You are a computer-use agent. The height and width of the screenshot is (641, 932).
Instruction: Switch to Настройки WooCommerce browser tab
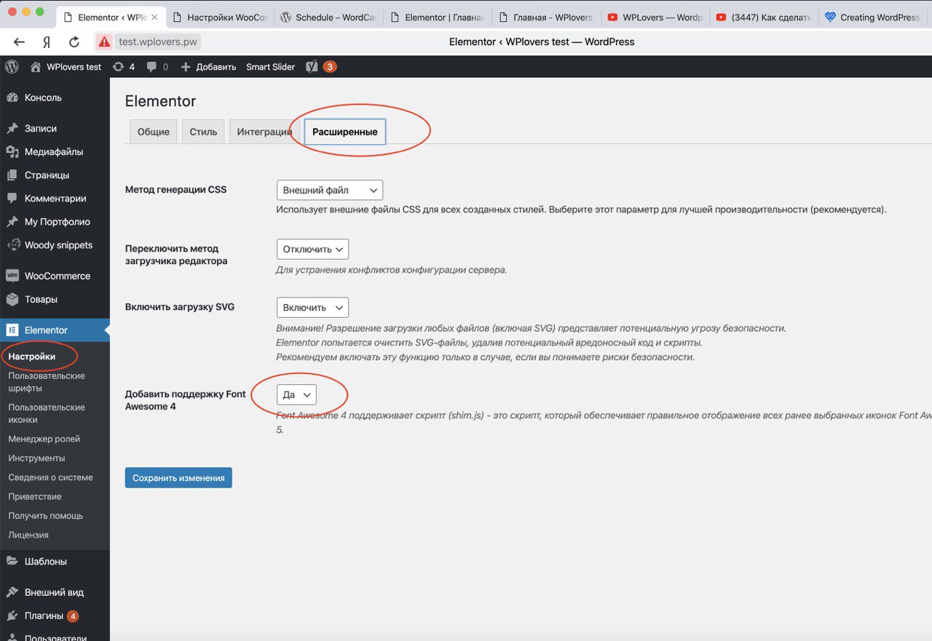tap(219, 17)
